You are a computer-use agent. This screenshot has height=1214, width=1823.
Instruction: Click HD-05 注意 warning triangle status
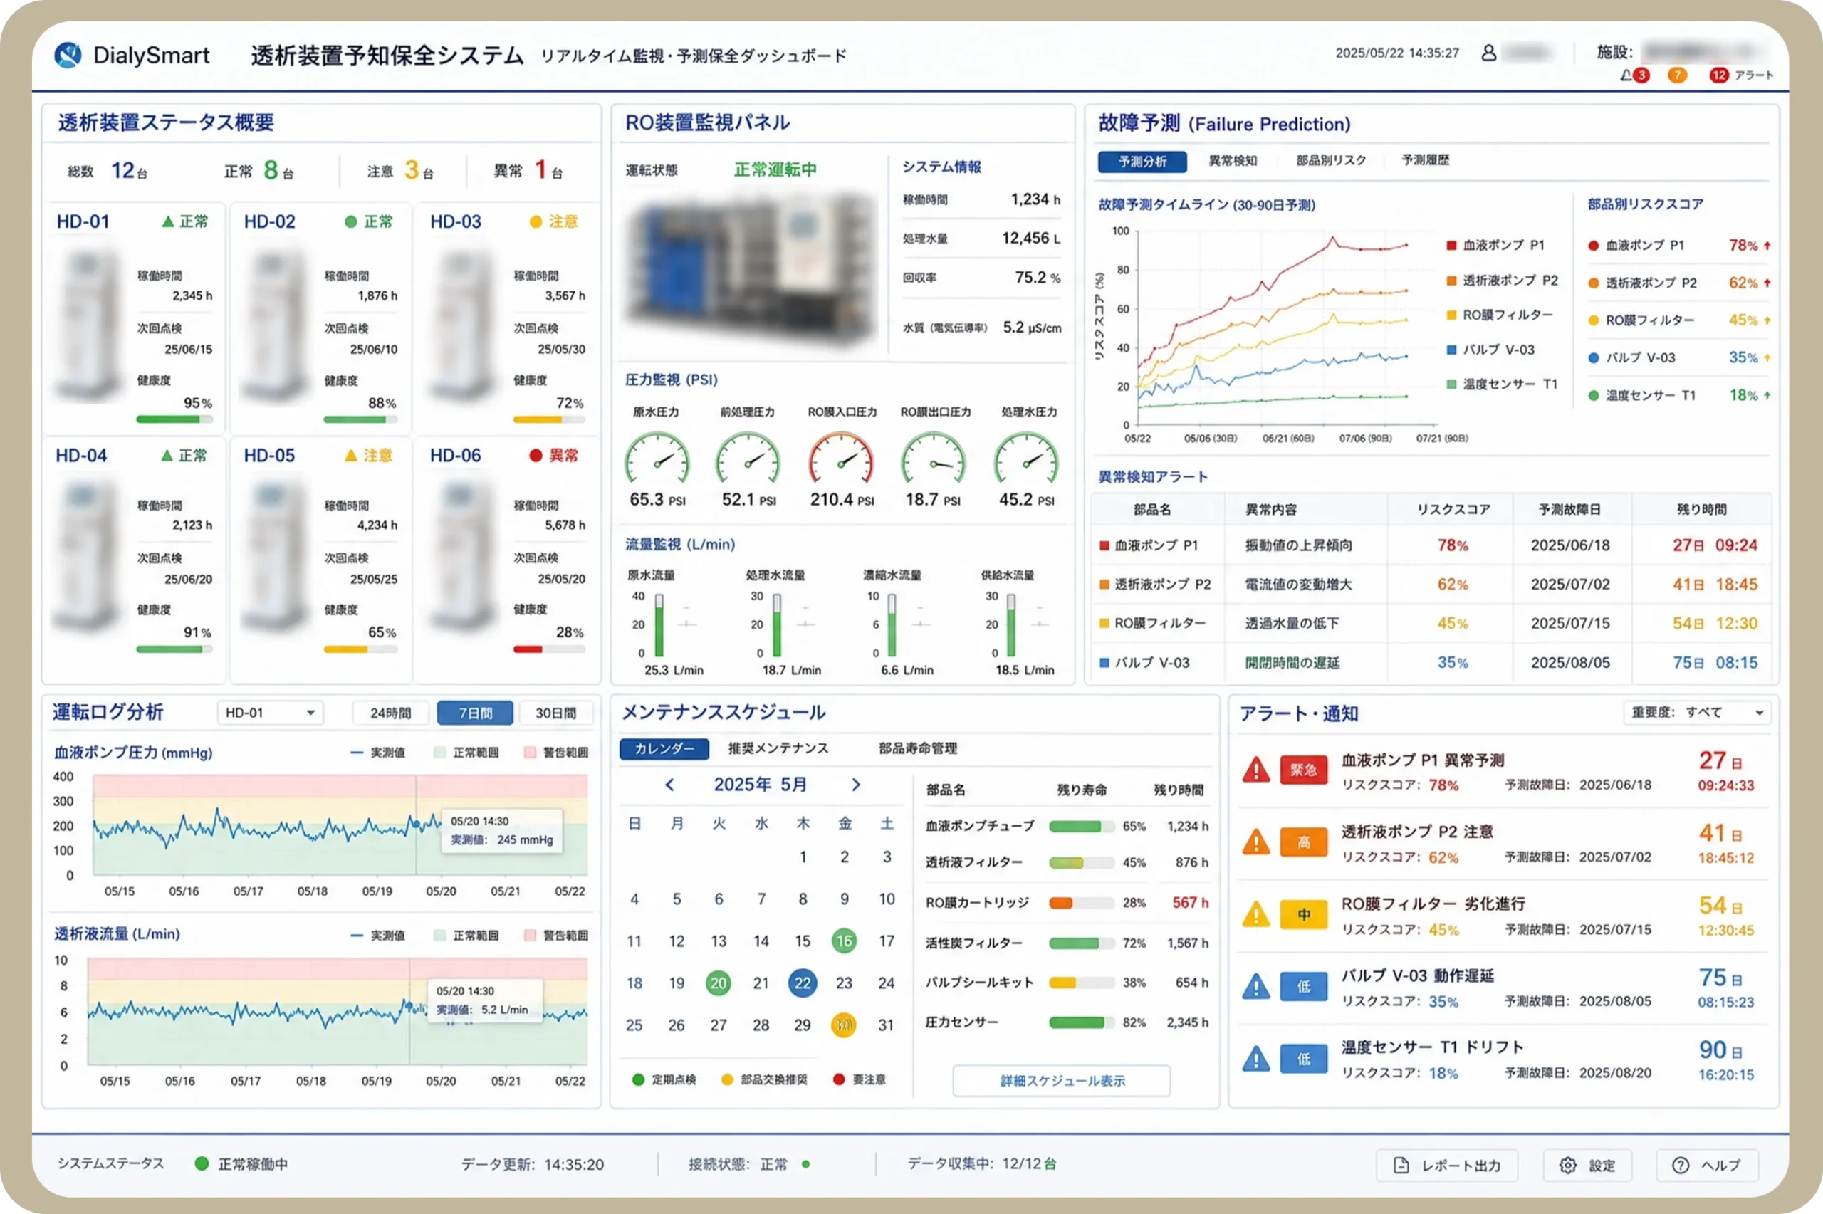(367, 455)
